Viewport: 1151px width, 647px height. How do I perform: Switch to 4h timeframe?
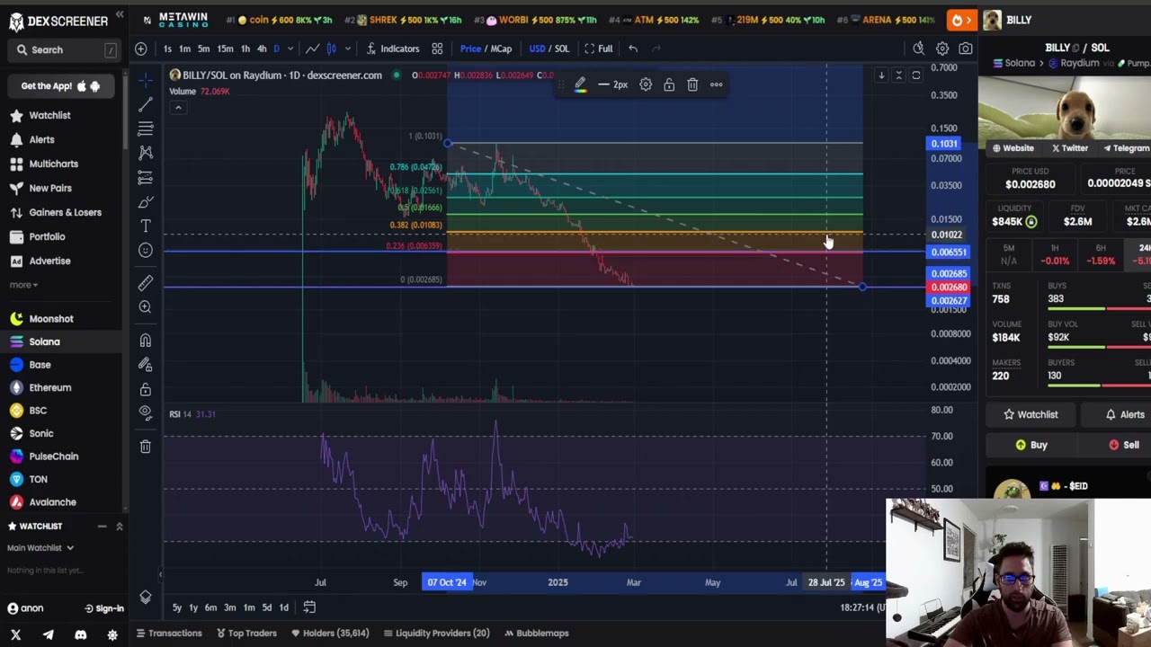point(262,49)
